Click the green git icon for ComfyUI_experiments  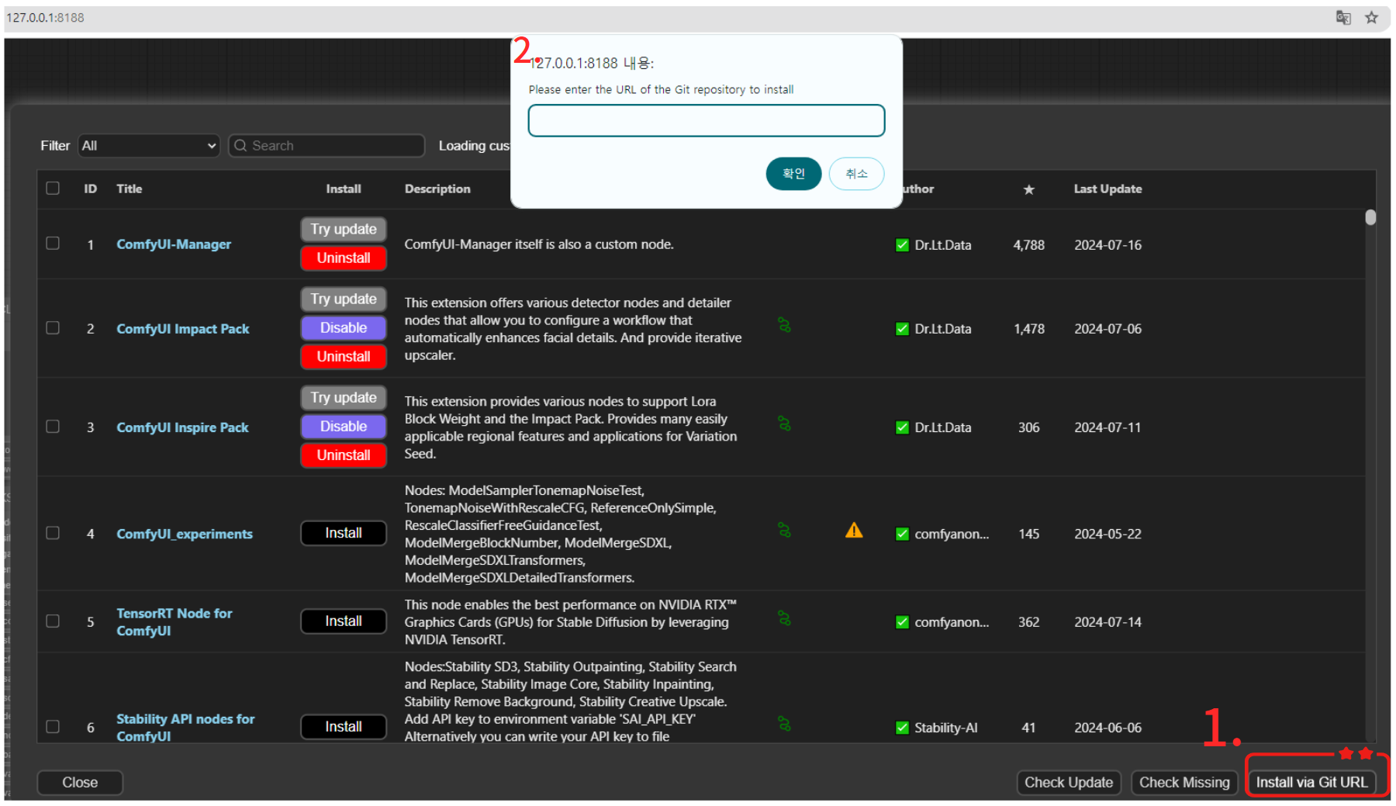(x=785, y=530)
